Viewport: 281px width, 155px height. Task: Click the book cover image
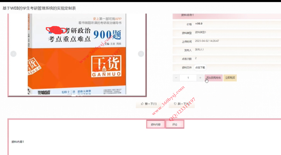tap(77, 54)
